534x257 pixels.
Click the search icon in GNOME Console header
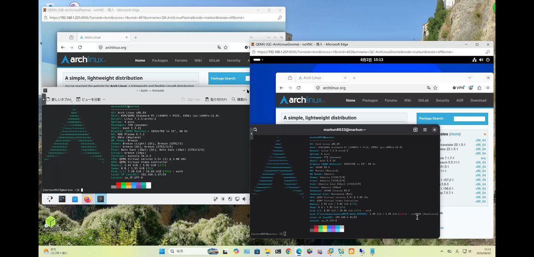(255, 130)
